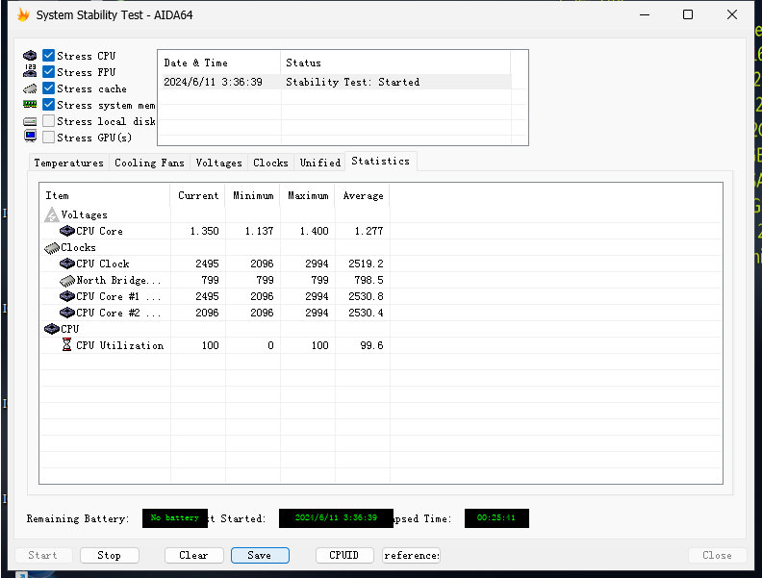
Task: Click the CPU Clock chip icon
Action: point(67,264)
